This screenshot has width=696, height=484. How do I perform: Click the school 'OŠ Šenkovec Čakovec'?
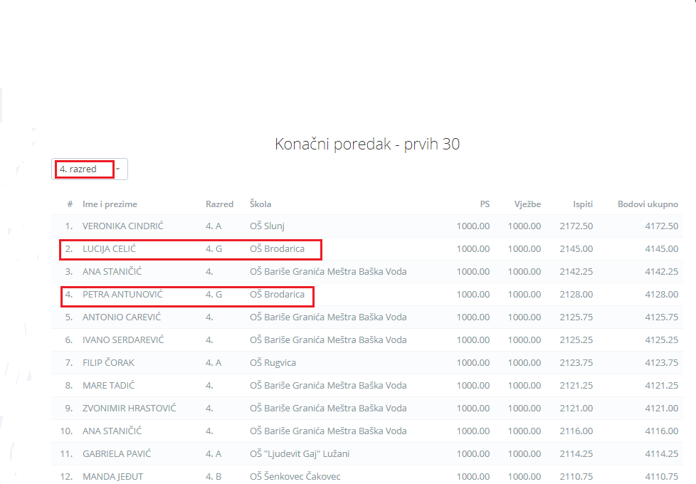(x=295, y=476)
